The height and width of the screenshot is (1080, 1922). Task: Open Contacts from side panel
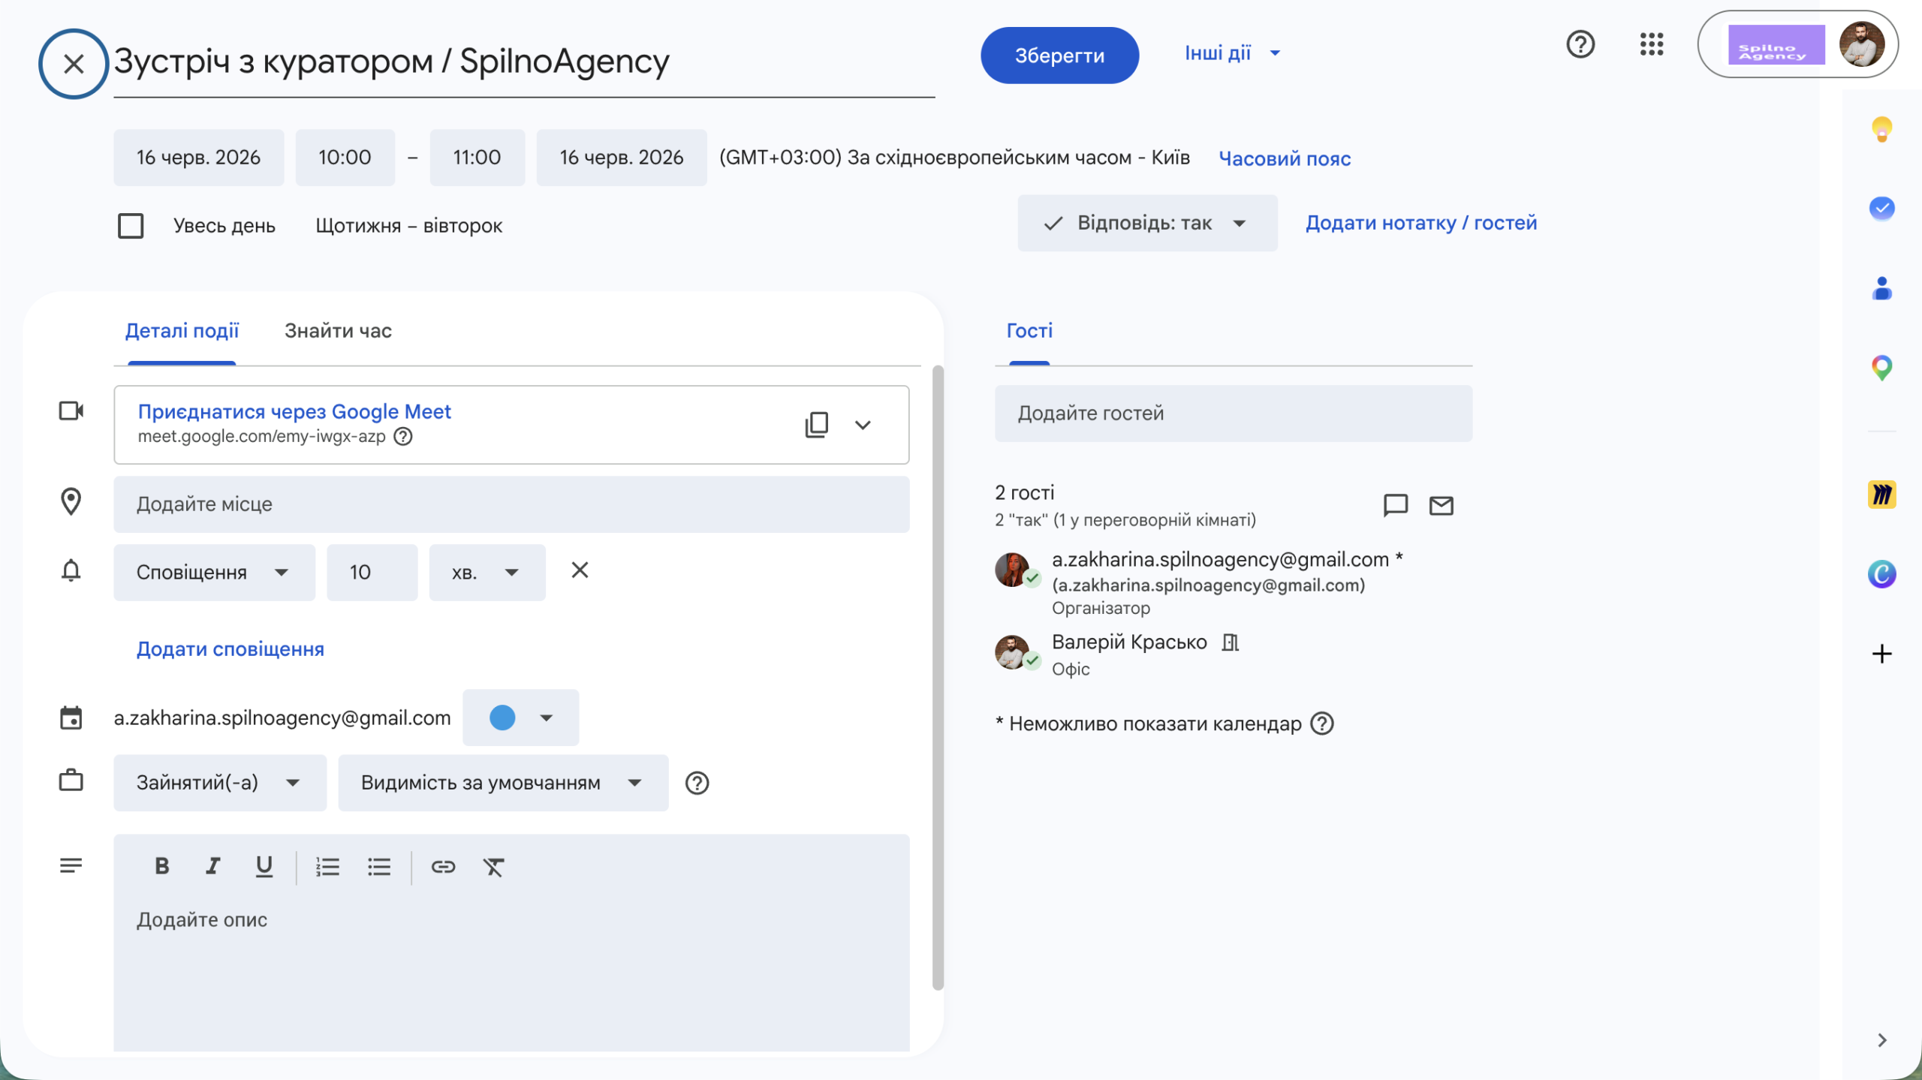[x=1881, y=288]
